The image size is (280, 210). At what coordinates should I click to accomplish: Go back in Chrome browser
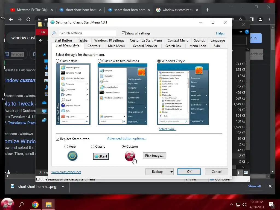coord(11,19)
